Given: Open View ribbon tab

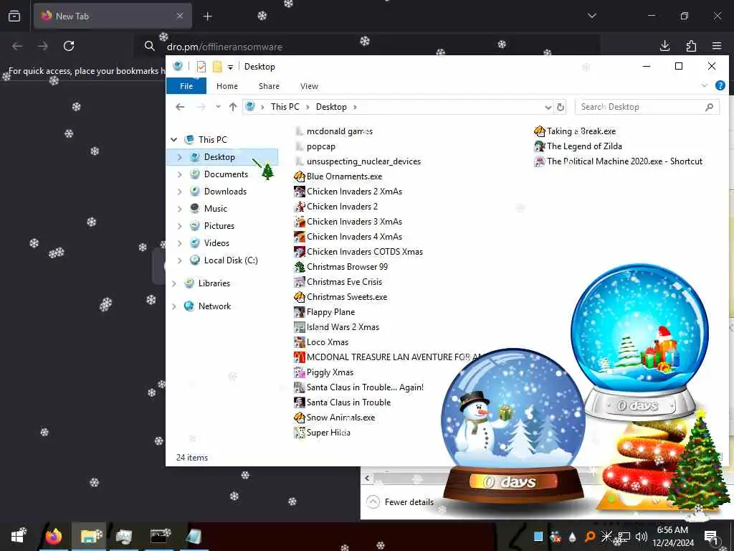Looking at the screenshot, I should [x=309, y=86].
